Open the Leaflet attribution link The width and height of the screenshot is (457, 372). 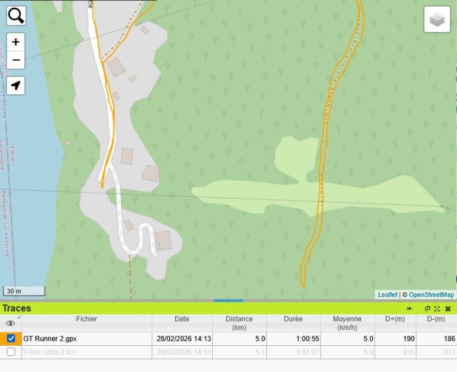pos(387,295)
